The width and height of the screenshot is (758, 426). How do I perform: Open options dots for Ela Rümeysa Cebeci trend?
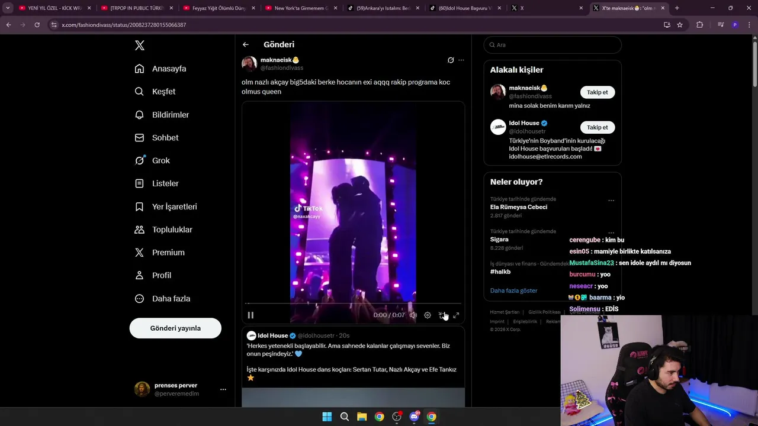click(x=611, y=201)
